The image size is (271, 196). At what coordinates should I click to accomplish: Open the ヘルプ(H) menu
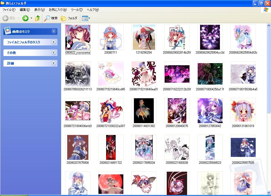point(93,10)
